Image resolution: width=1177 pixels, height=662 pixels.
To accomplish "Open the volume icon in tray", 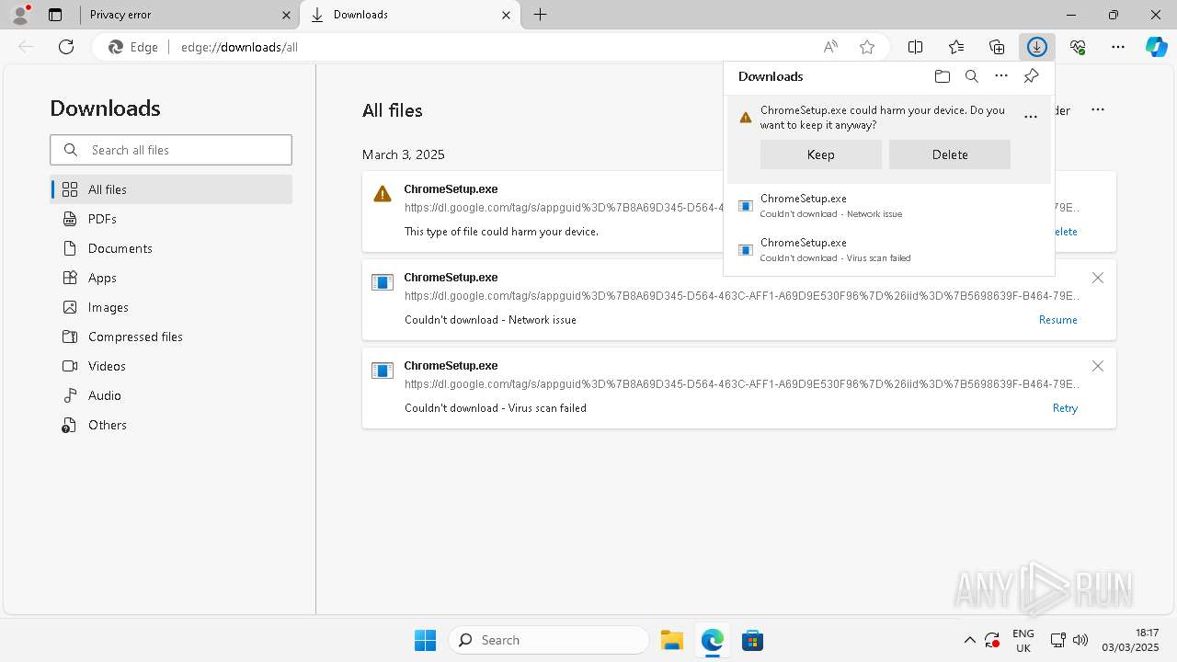I will tap(1080, 640).
